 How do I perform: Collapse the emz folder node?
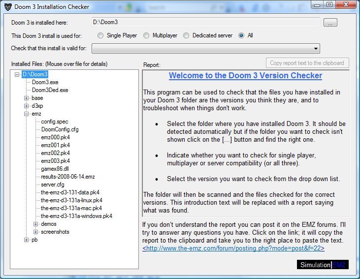(27, 114)
